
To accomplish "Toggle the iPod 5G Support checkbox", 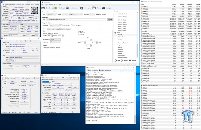I will 72,25.
